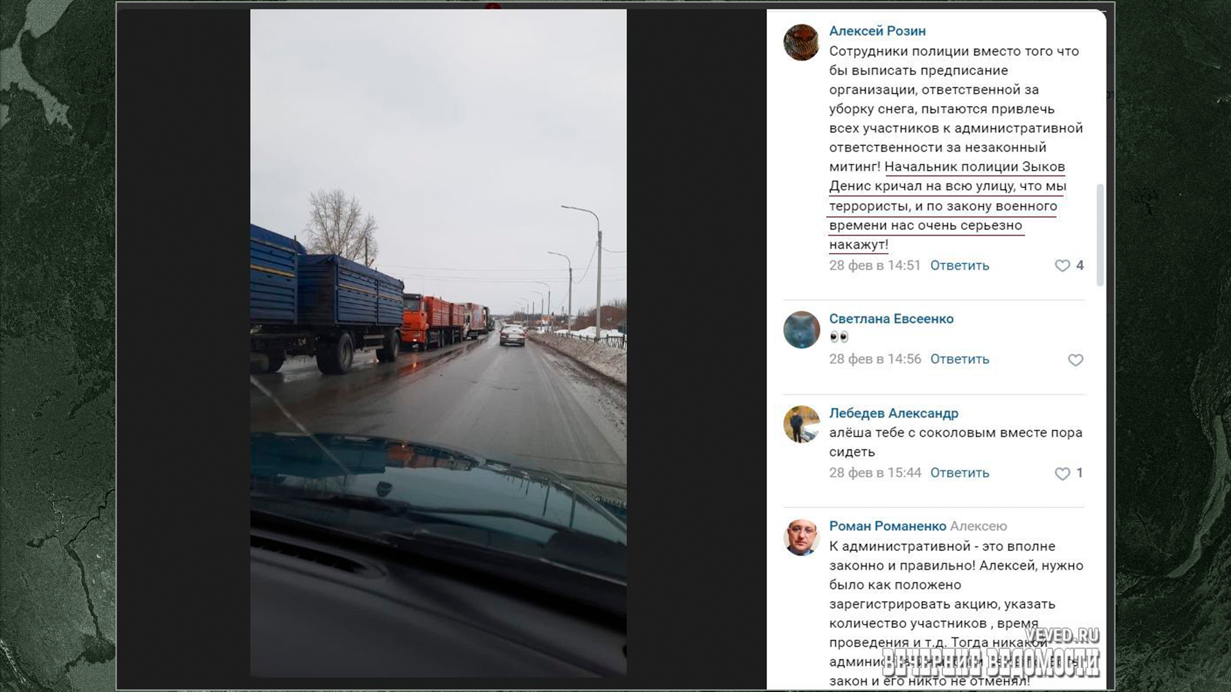Reply to Алексей Розин's comment via Ответить
The height and width of the screenshot is (692, 1231).
pyautogui.click(x=960, y=265)
